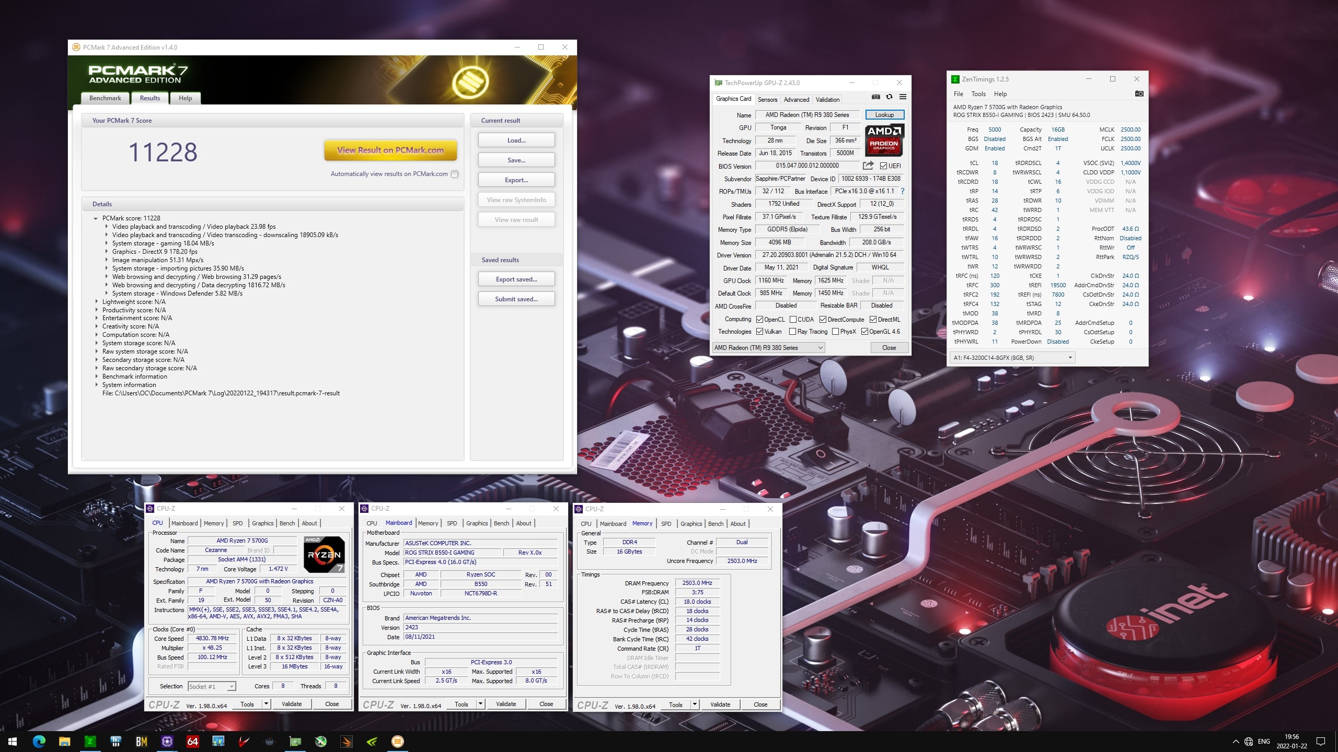Image resolution: width=1338 pixels, height=752 pixels.
Task: Click the purple CPU-Z taskbar icon
Action: (167, 742)
